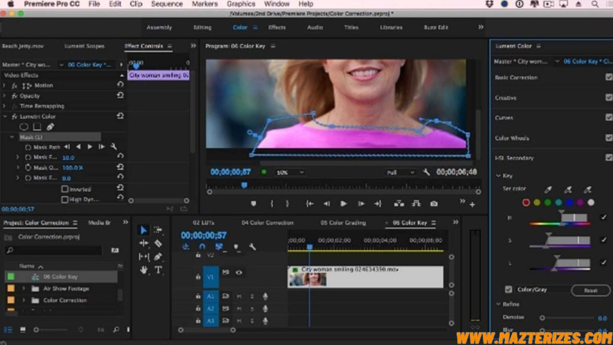Select the Pen tool in tools panel
This screenshot has width=613, height=345.
[x=158, y=257]
